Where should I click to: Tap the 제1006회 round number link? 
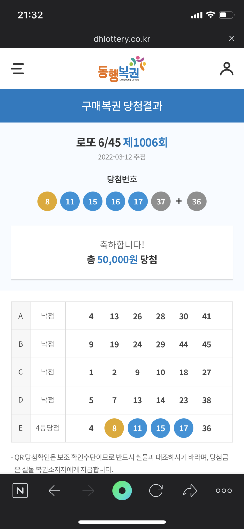tap(145, 142)
